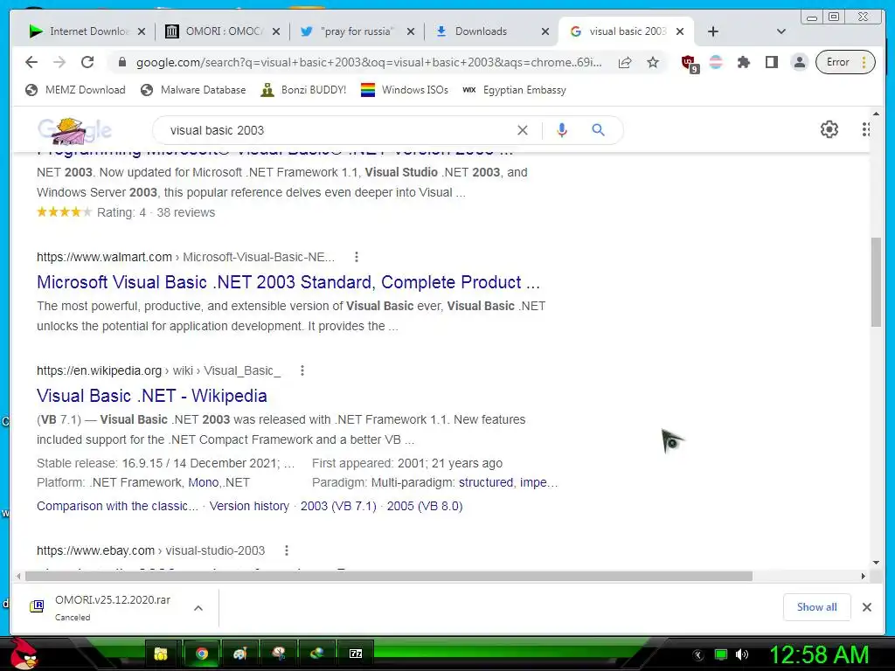Open the Microsoft Visual Basic .NET 2003 Standard link

pyautogui.click(x=288, y=282)
